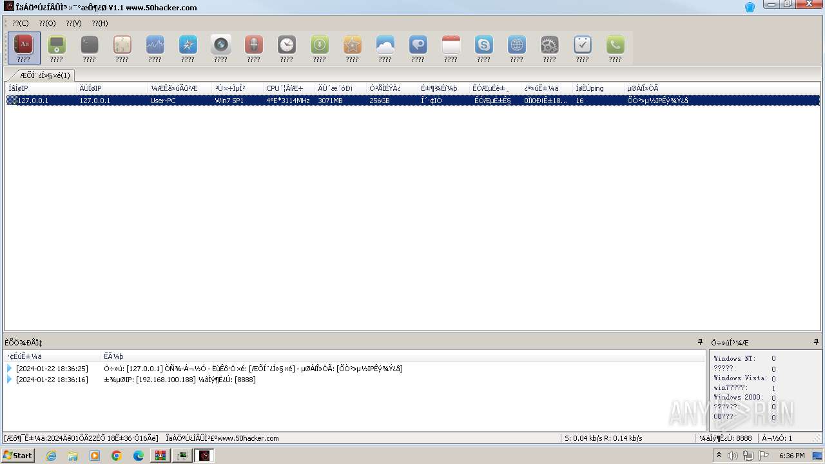825x464 pixels.
Task: Open the ??(O) menu
Action: click(47, 23)
